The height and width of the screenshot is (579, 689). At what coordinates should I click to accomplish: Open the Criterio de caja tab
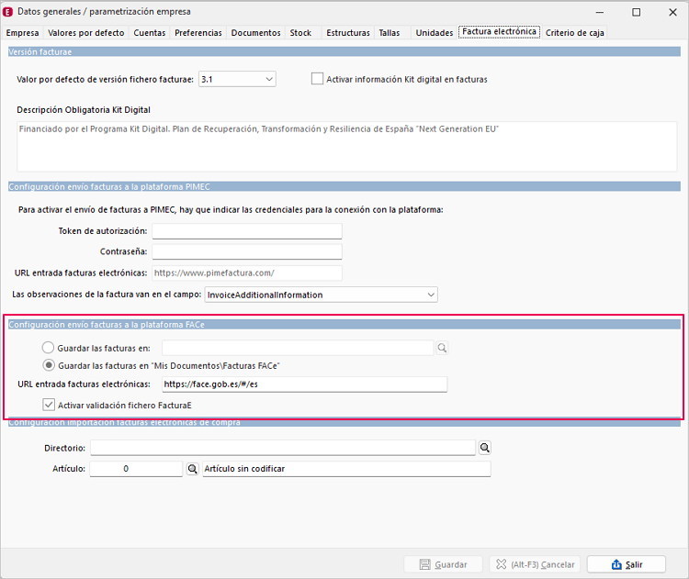575,32
